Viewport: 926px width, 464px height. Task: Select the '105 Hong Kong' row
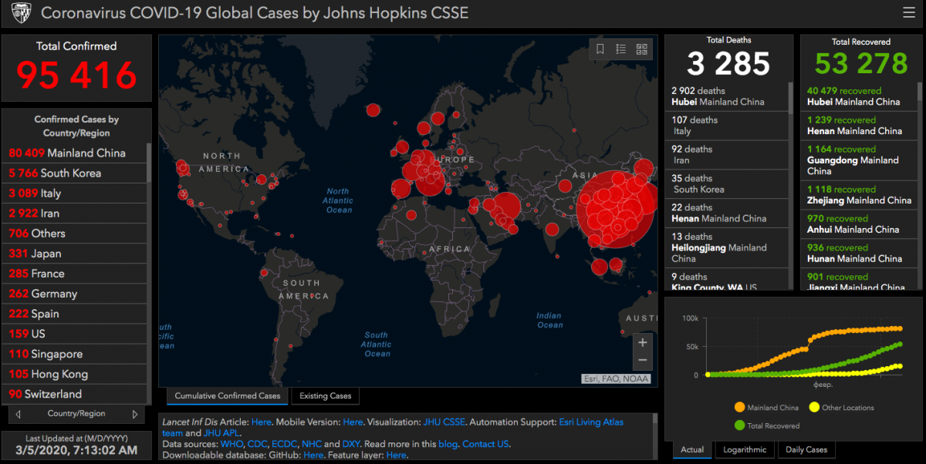coord(75,373)
